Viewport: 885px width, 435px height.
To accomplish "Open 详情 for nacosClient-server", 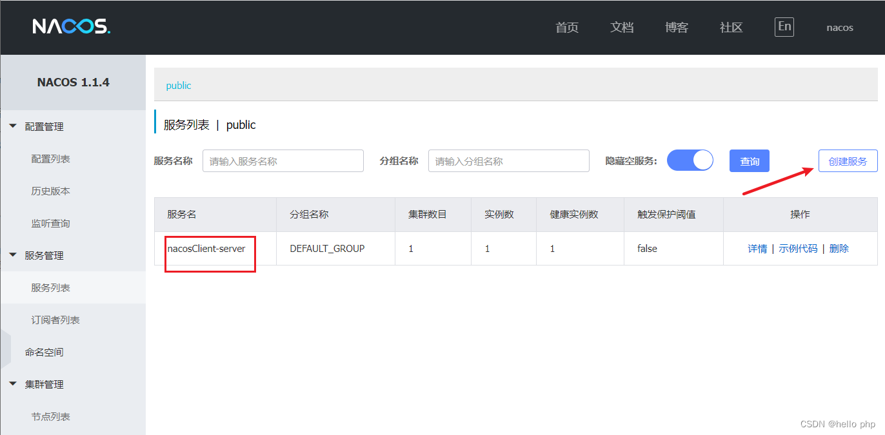I will 757,249.
